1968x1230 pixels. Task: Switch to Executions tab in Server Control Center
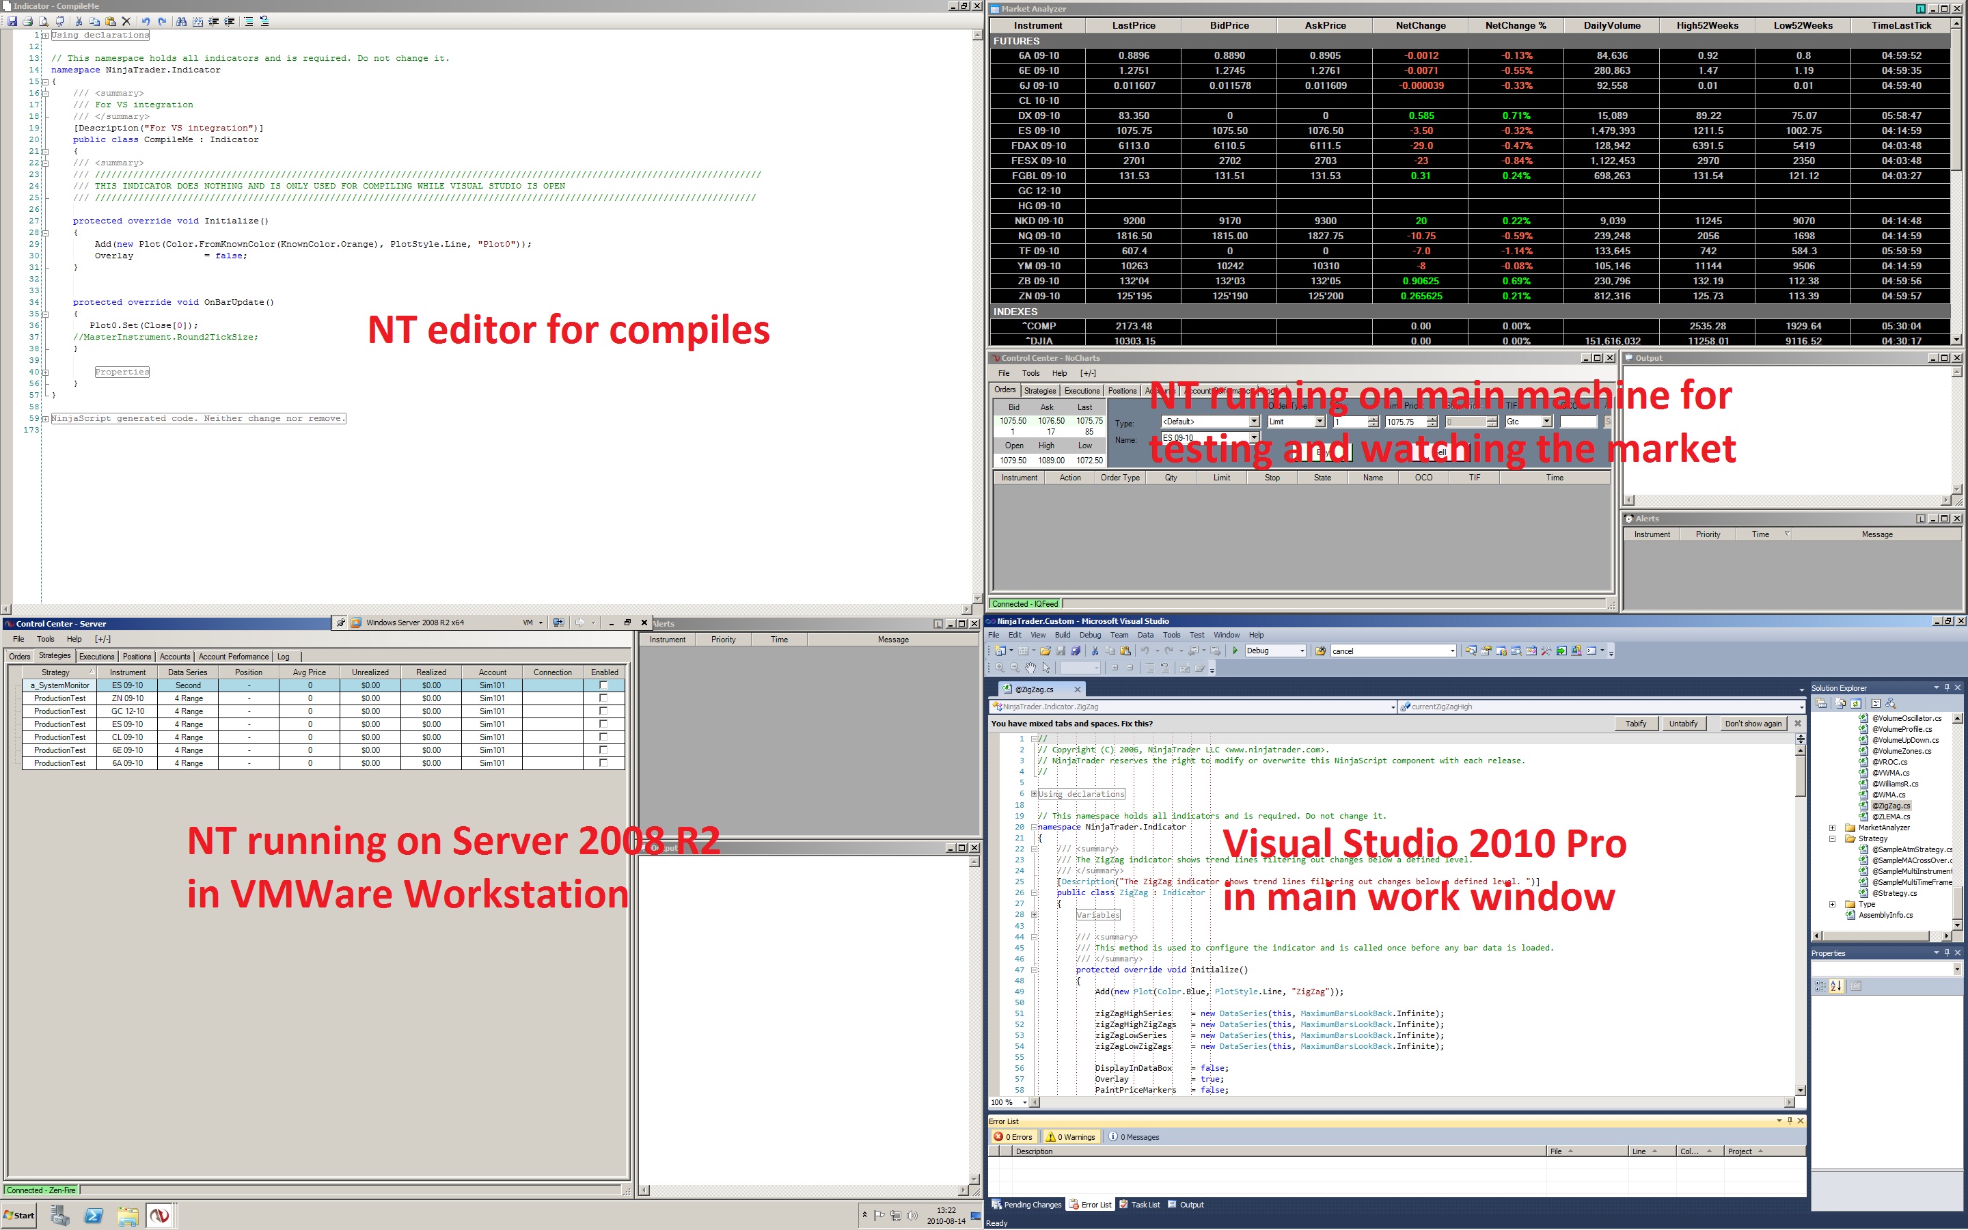97,657
